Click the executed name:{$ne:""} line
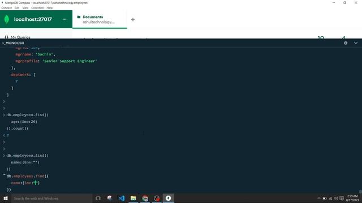Screen dimensions: 362x203 25,162
